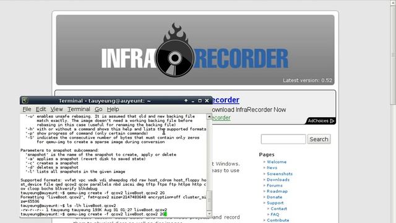Click the blue ad headline link ending 'ecorder'
The width and height of the screenshot is (396, 223).
(x=225, y=100)
